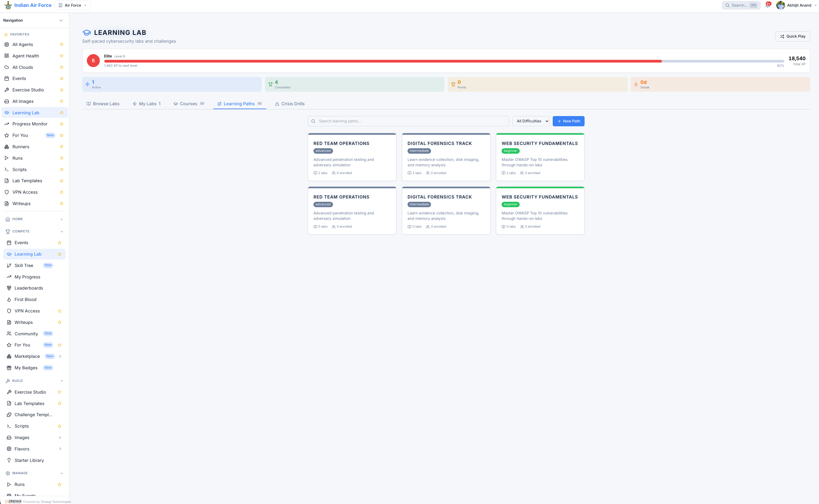Expand the Marketplace submenu
819x504 pixels.
pos(60,356)
